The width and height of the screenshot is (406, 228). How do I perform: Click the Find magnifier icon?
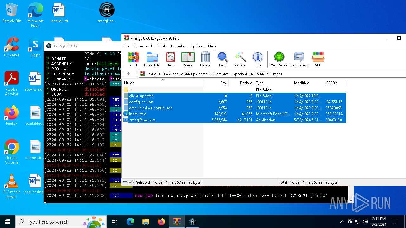click(223, 59)
